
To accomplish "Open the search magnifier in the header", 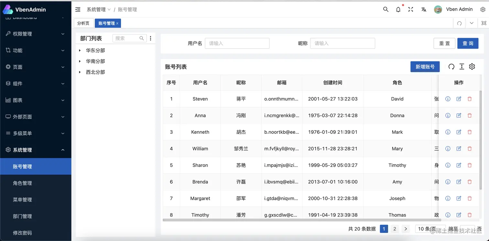I will (x=386, y=9).
